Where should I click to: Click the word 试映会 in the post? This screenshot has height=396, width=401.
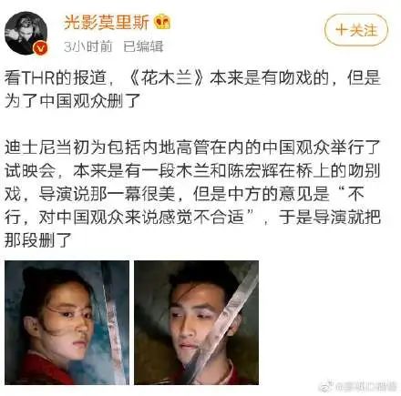30,171
